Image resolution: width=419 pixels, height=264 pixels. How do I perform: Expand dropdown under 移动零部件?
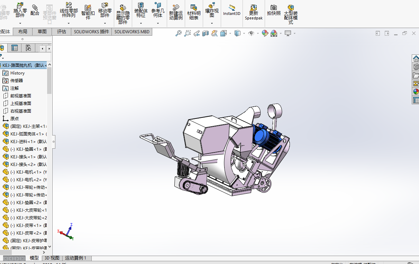(x=105, y=24)
